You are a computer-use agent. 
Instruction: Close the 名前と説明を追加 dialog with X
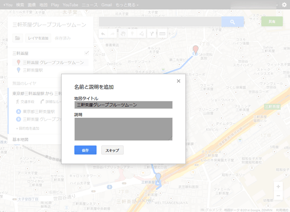coord(179,81)
